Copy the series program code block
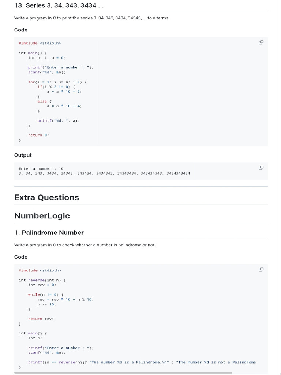This screenshot has height=375, width=281. tap(261, 42)
